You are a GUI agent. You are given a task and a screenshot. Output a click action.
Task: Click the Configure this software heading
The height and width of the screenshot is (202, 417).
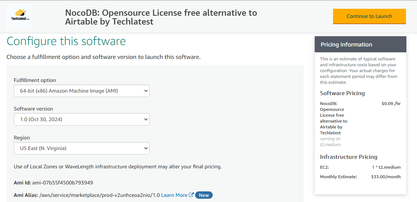(66, 42)
